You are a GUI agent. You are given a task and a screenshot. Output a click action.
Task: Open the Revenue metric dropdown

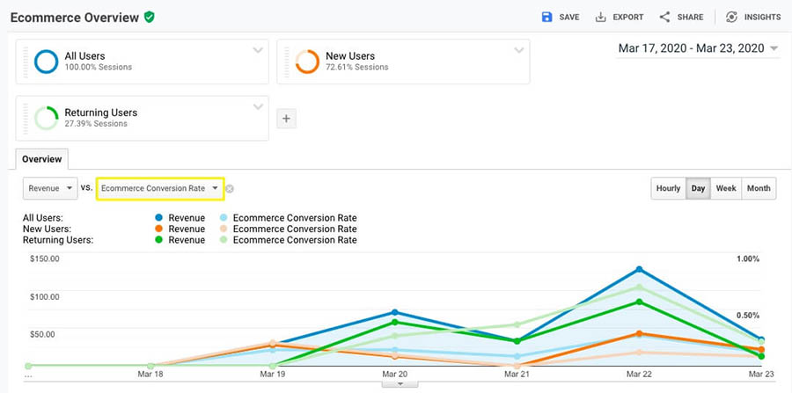(52, 188)
